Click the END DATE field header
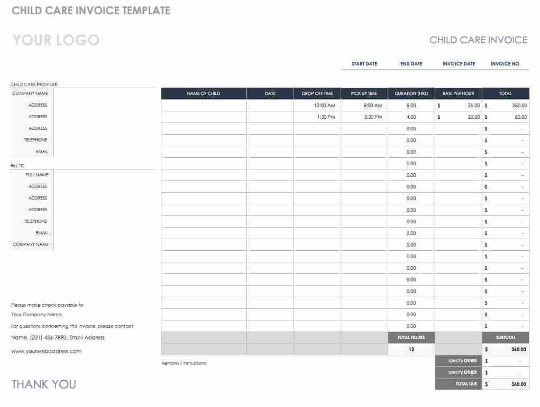540x407 pixels. [x=411, y=64]
